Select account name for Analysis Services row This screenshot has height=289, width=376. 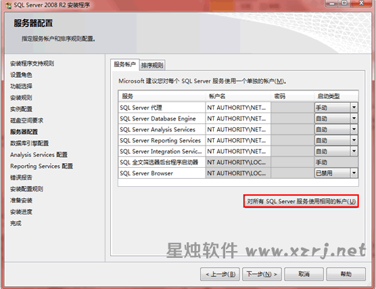(x=238, y=130)
